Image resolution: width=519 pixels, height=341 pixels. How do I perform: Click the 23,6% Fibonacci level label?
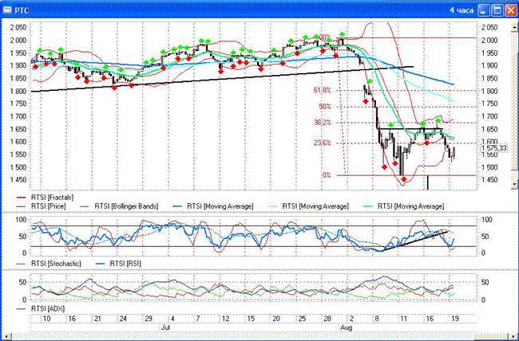pos(322,143)
